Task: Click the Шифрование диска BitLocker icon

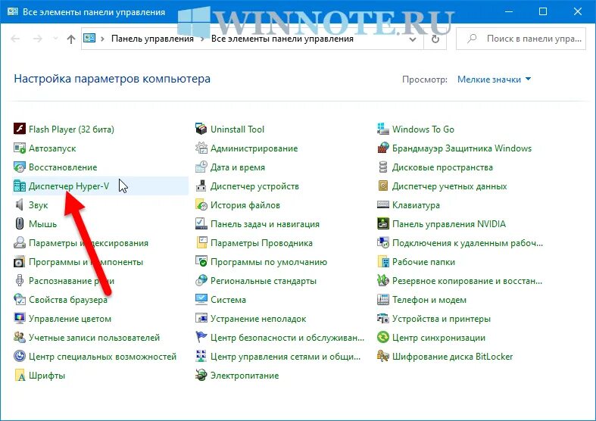Action: tap(382, 356)
